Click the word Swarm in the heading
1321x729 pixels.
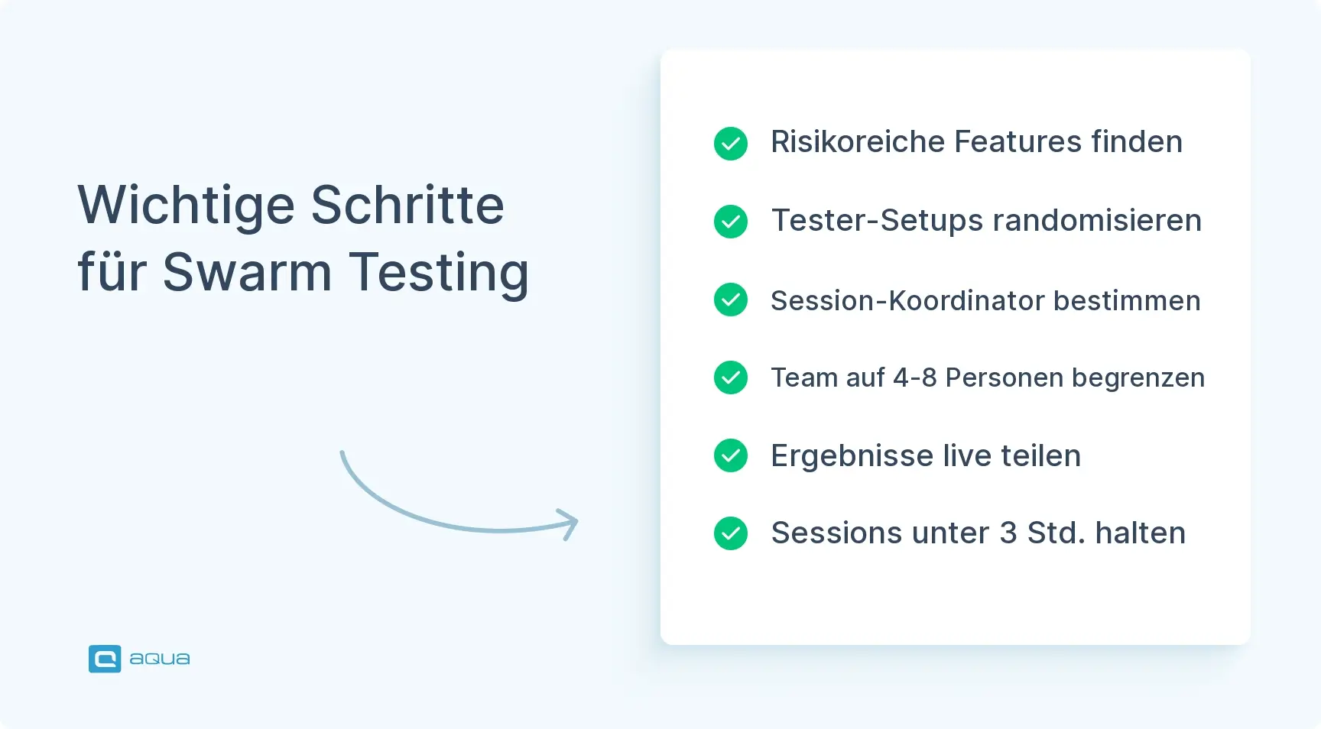[248, 272]
